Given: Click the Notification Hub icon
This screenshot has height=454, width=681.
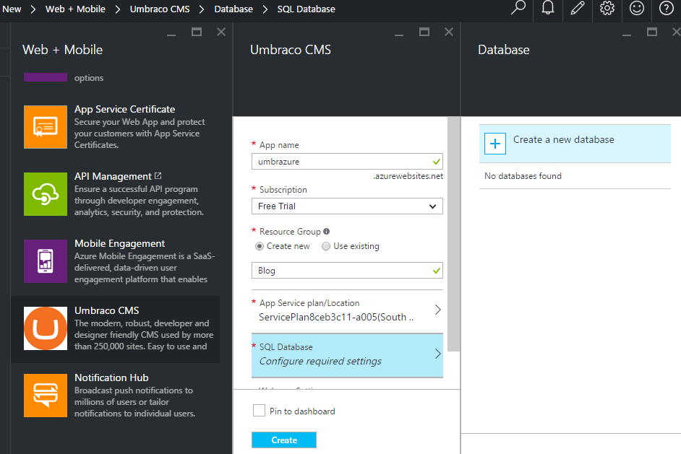Looking at the screenshot, I should (46, 396).
